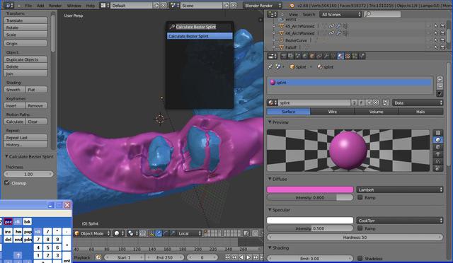Open the Material properties tab icon
This screenshot has height=263, width=453.
340,56
